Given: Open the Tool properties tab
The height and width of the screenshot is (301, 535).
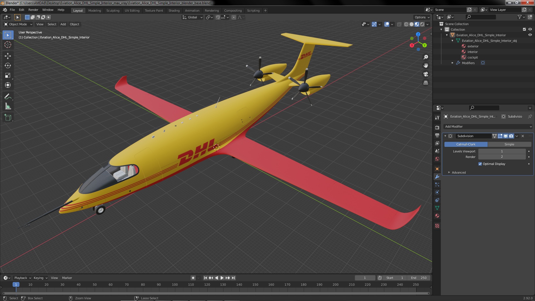Looking at the screenshot, I should tap(437, 118).
